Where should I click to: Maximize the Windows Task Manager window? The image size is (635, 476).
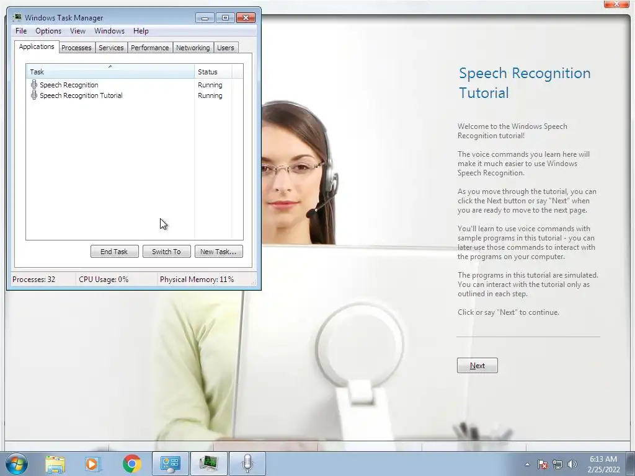[225, 18]
